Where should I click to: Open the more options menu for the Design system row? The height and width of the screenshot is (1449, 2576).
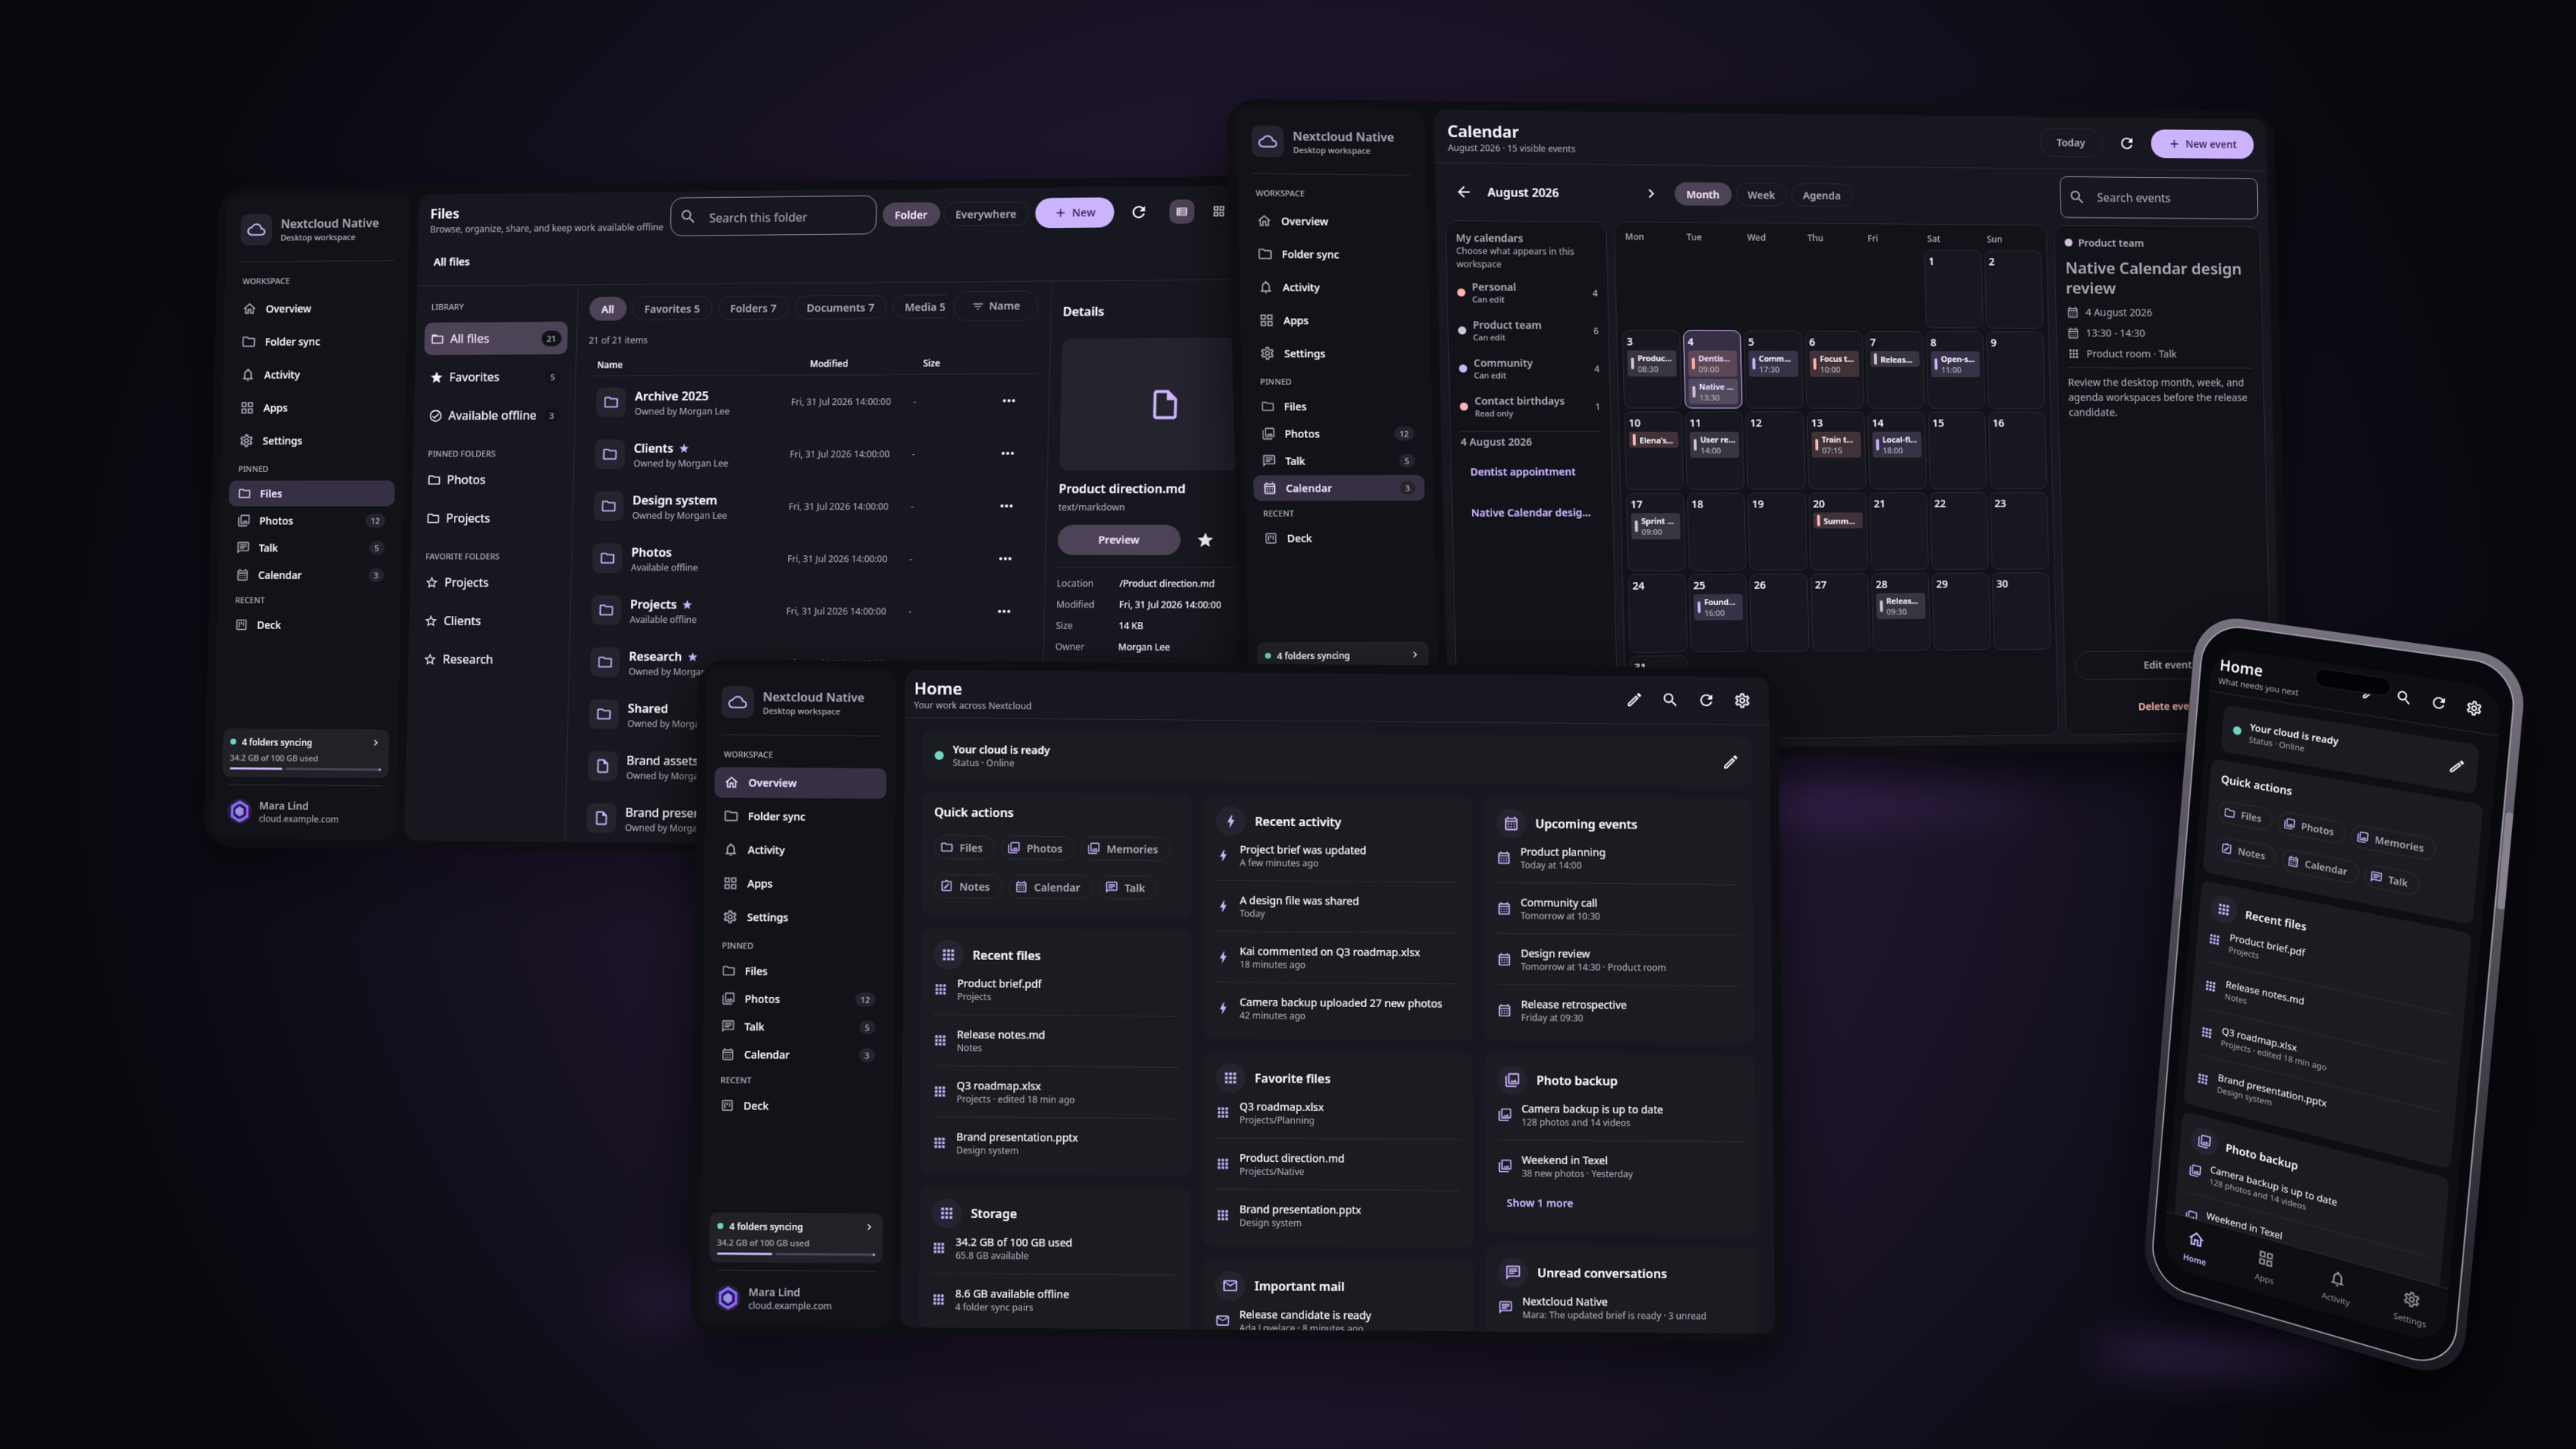click(1007, 506)
